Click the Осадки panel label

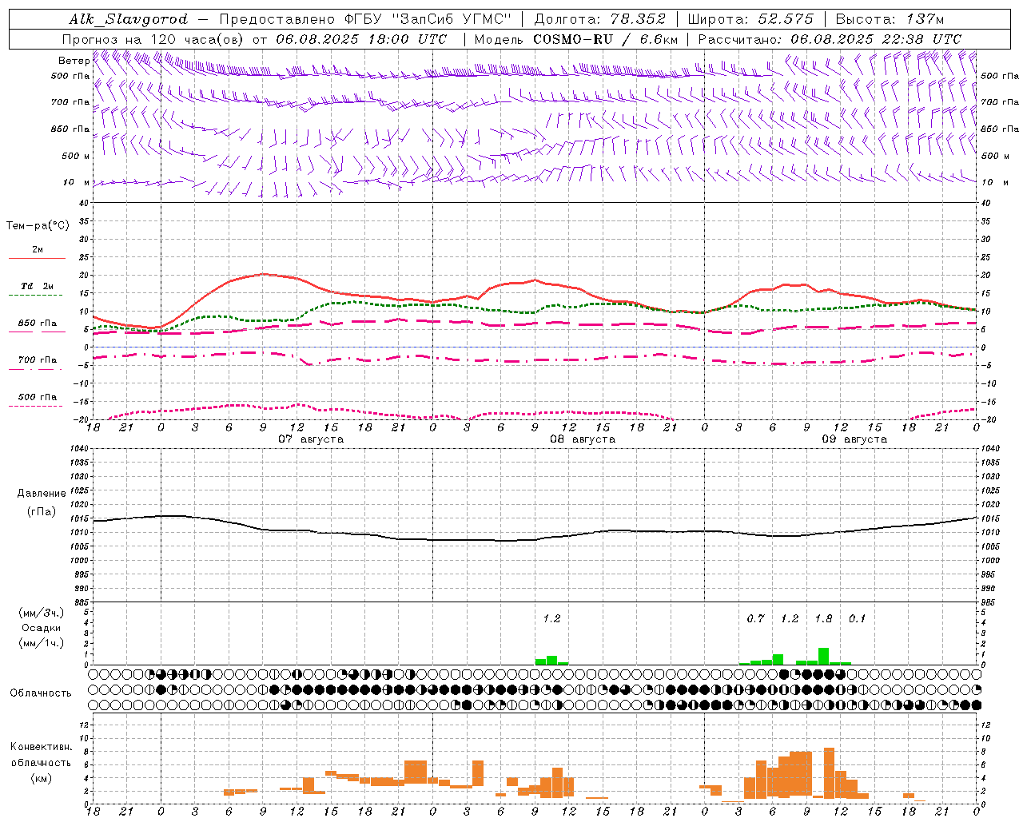pyautogui.click(x=42, y=628)
